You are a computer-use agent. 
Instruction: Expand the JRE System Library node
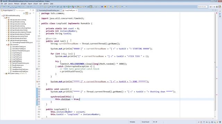[x=4, y=73]
